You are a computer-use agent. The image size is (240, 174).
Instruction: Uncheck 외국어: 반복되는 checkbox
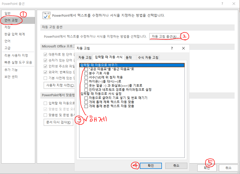[x=45, y=72]
